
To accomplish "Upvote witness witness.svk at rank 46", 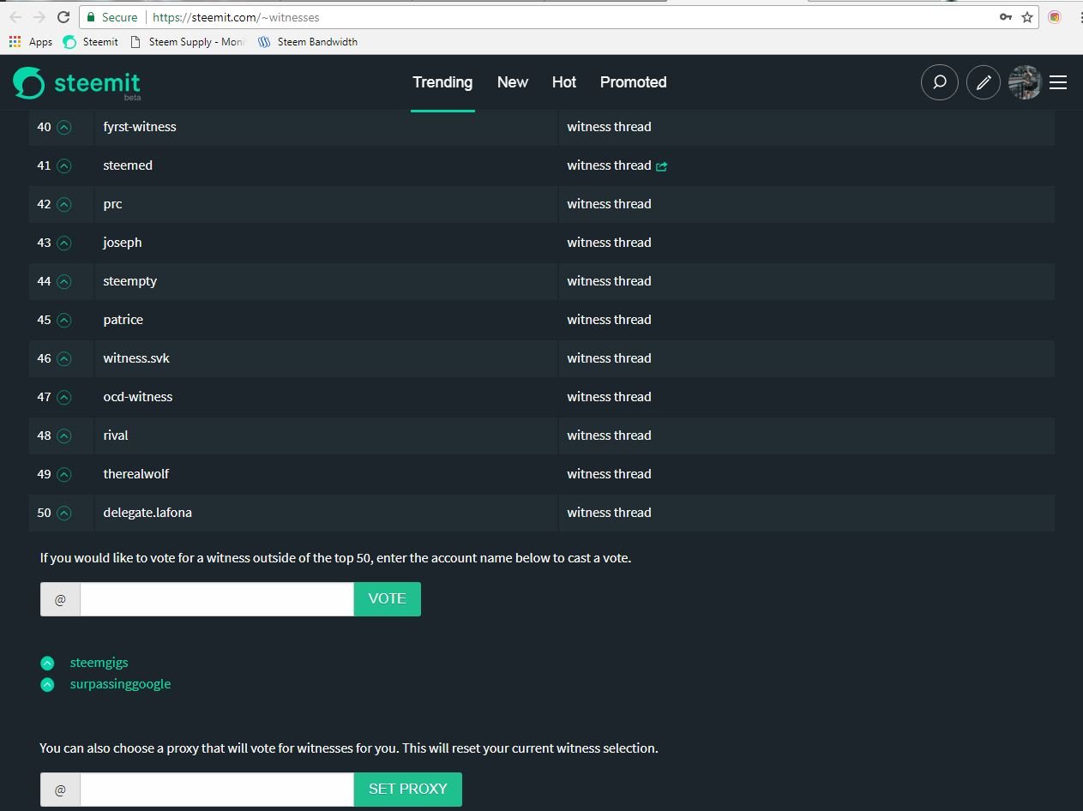I will [x=63, y=358].
